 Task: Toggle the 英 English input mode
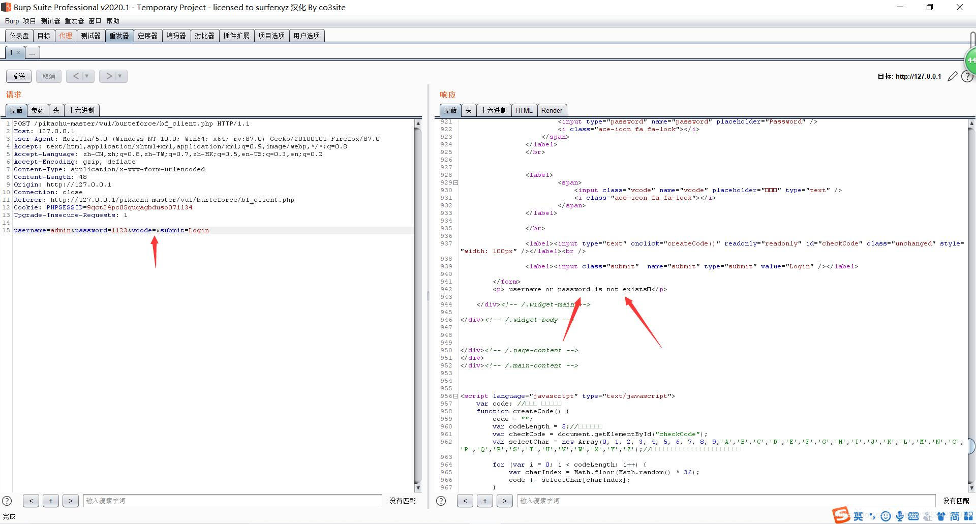coord(859,516)
